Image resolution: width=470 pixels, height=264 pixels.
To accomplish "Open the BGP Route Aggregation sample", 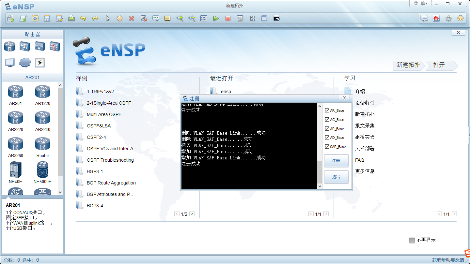I will (111, 183).
